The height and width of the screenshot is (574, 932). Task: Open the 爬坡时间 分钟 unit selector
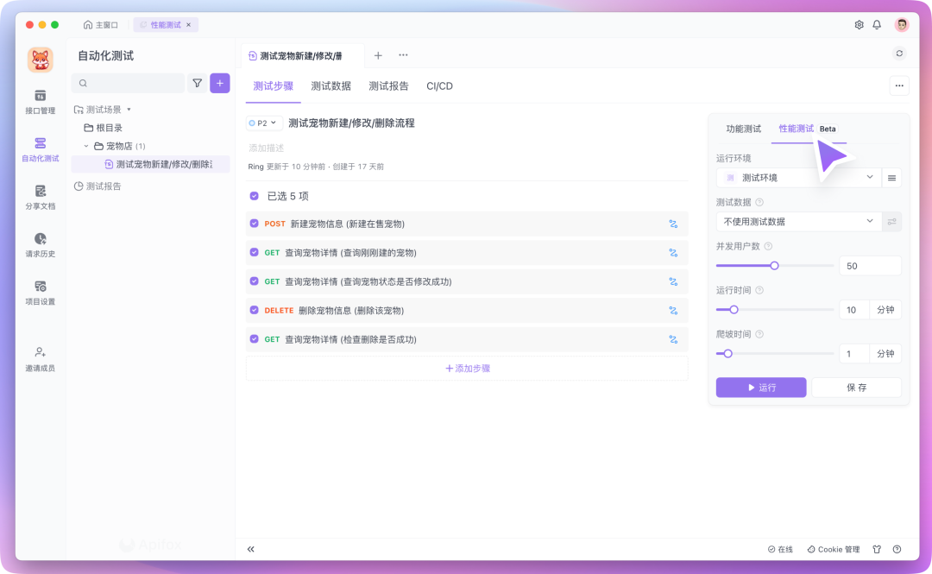pos(885,354)
